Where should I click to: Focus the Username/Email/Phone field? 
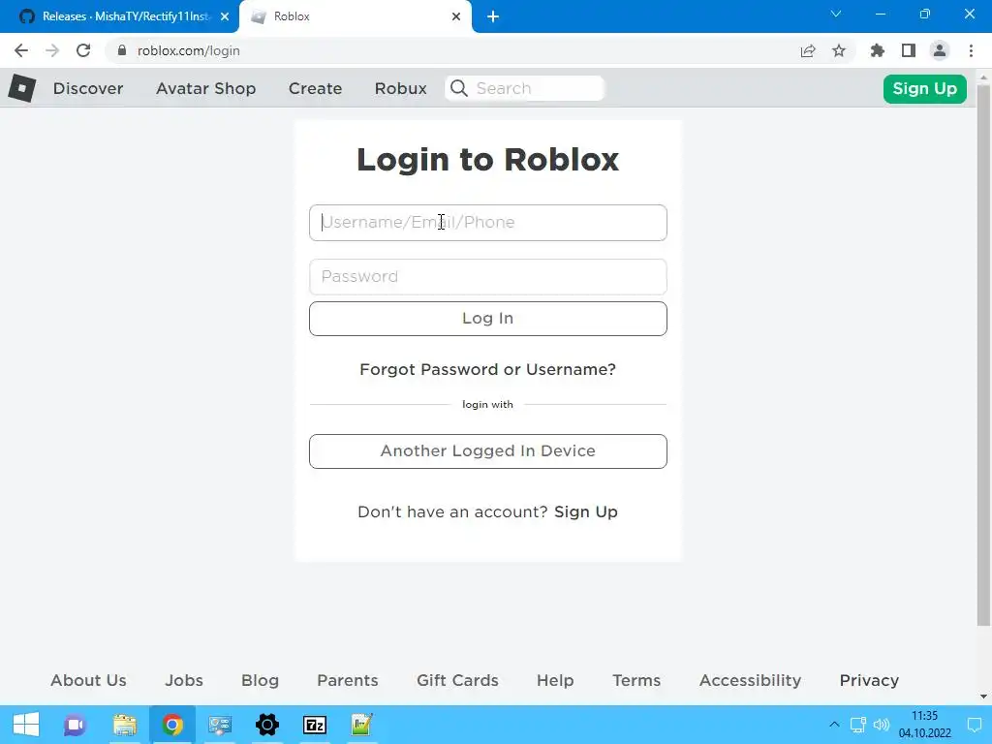pos(488,223)
